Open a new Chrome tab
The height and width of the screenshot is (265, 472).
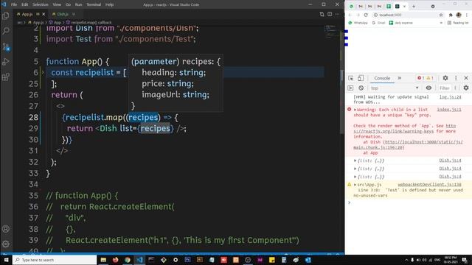point(414,6)
